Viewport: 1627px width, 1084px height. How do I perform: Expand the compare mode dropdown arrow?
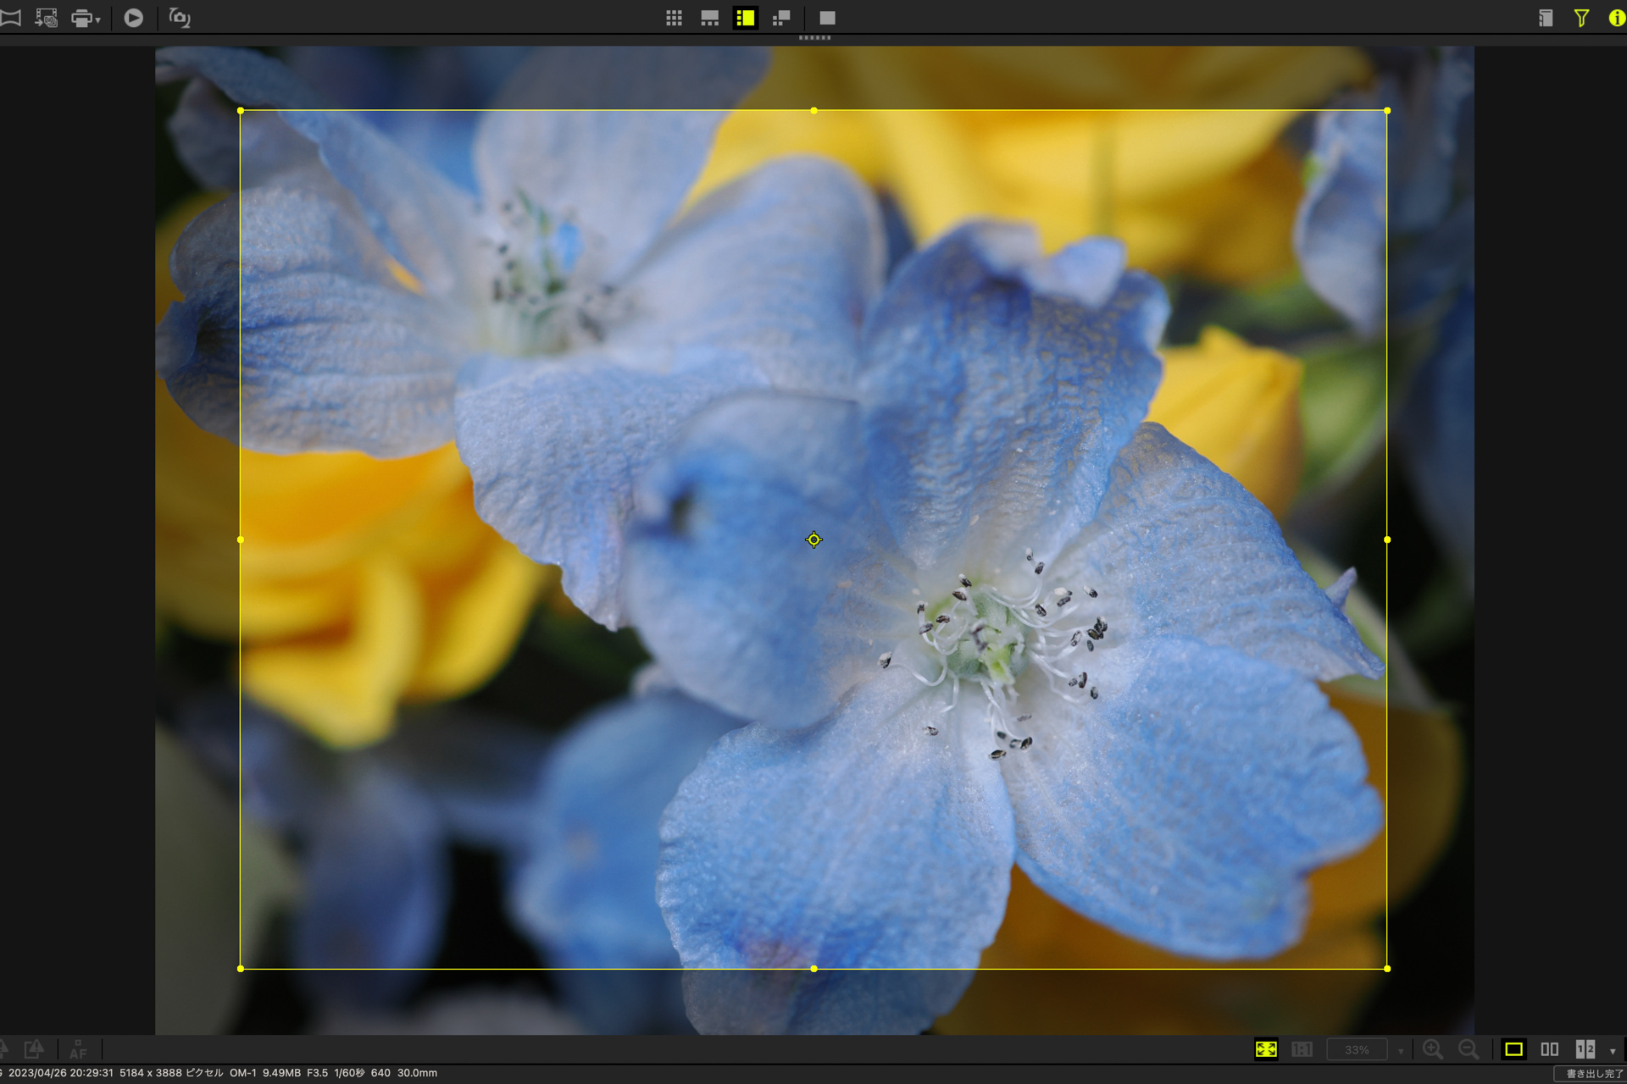tap(1612, 1051)
